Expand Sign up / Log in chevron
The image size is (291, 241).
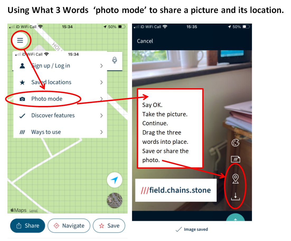click(x=101, y=66)
